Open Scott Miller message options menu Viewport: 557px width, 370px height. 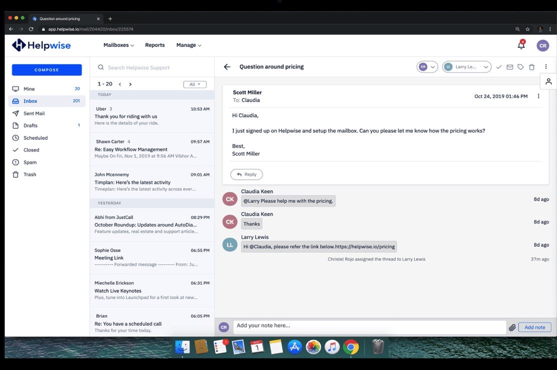(x=538, y=96)
